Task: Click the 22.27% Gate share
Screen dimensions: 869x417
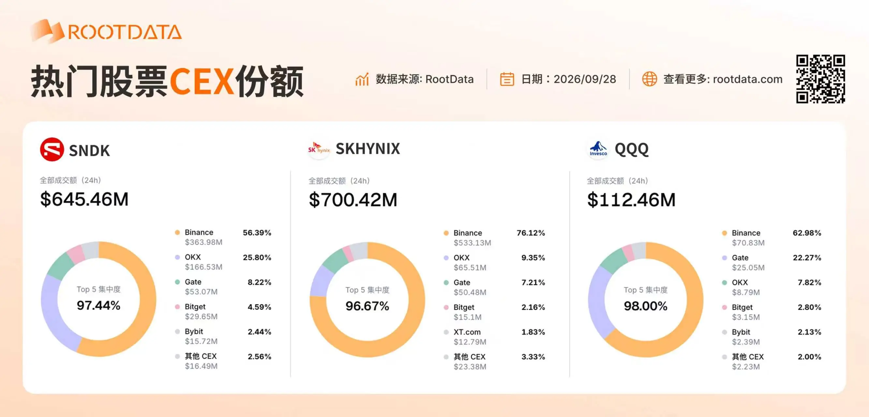Action: pyautogui.click(x=807, y=258)
